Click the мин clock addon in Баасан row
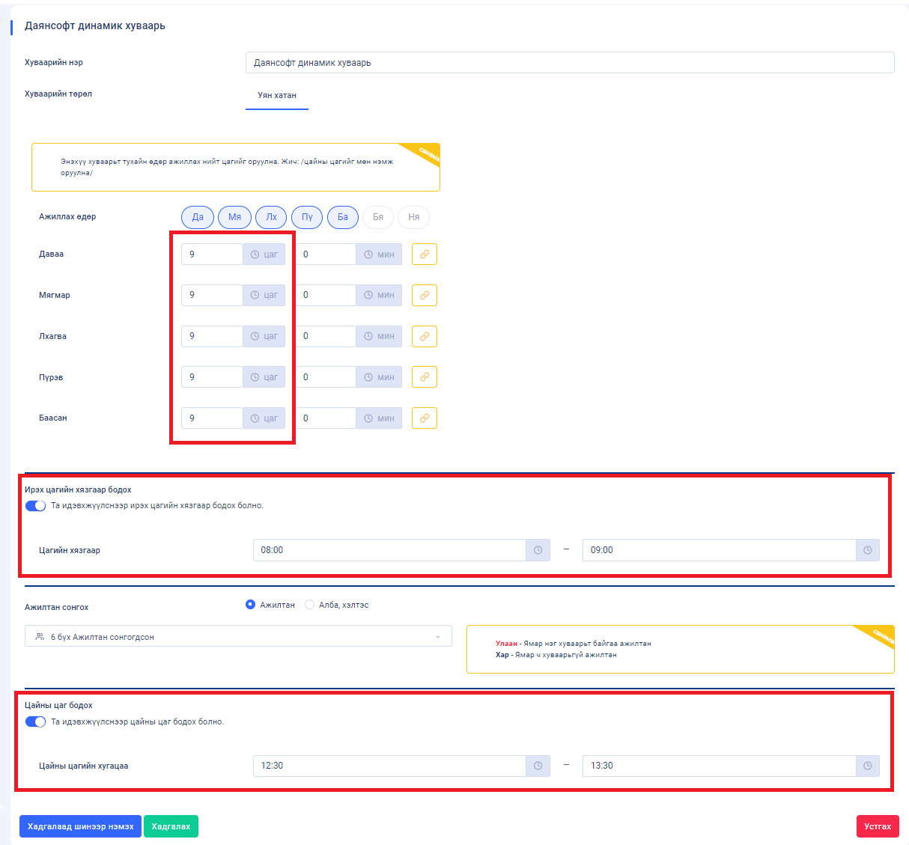The image size is (909, 845). coord(379,418)
